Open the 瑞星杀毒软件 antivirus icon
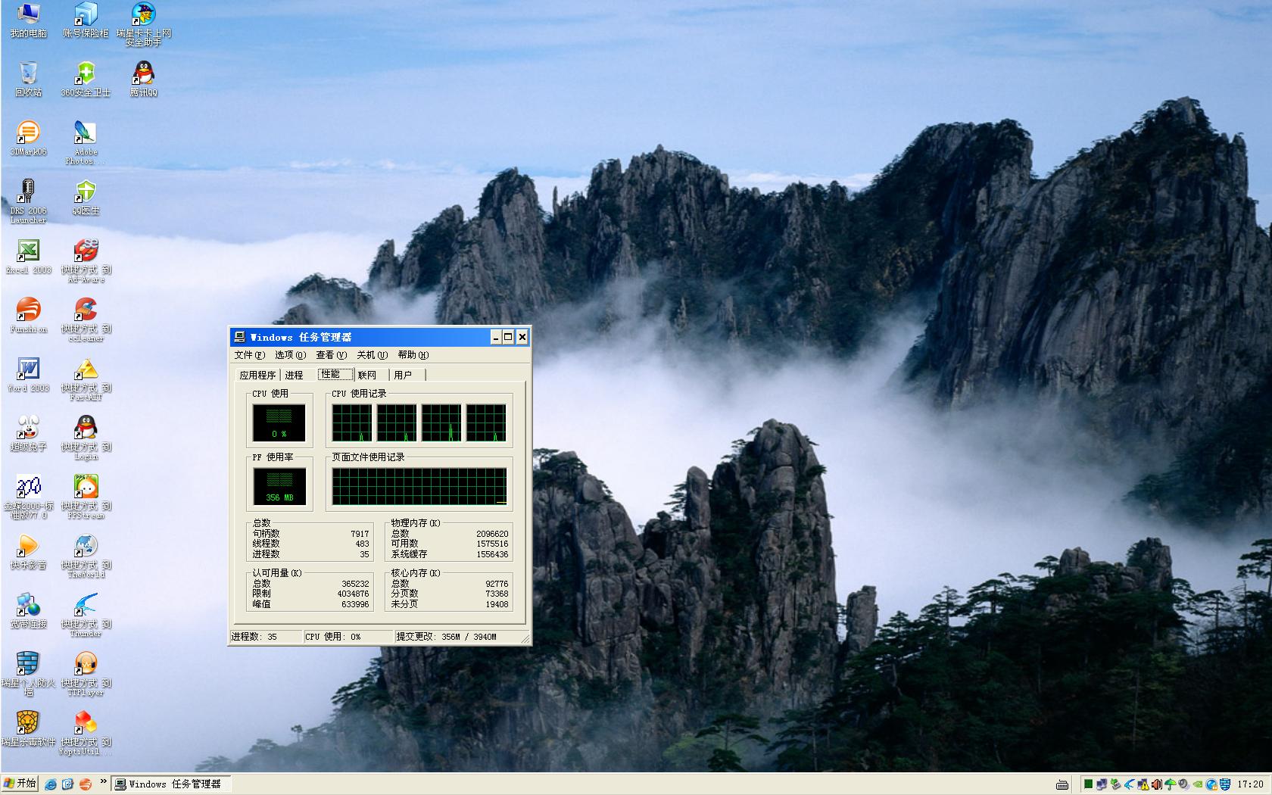This screenshot has height=795, width=1272. 28,724
